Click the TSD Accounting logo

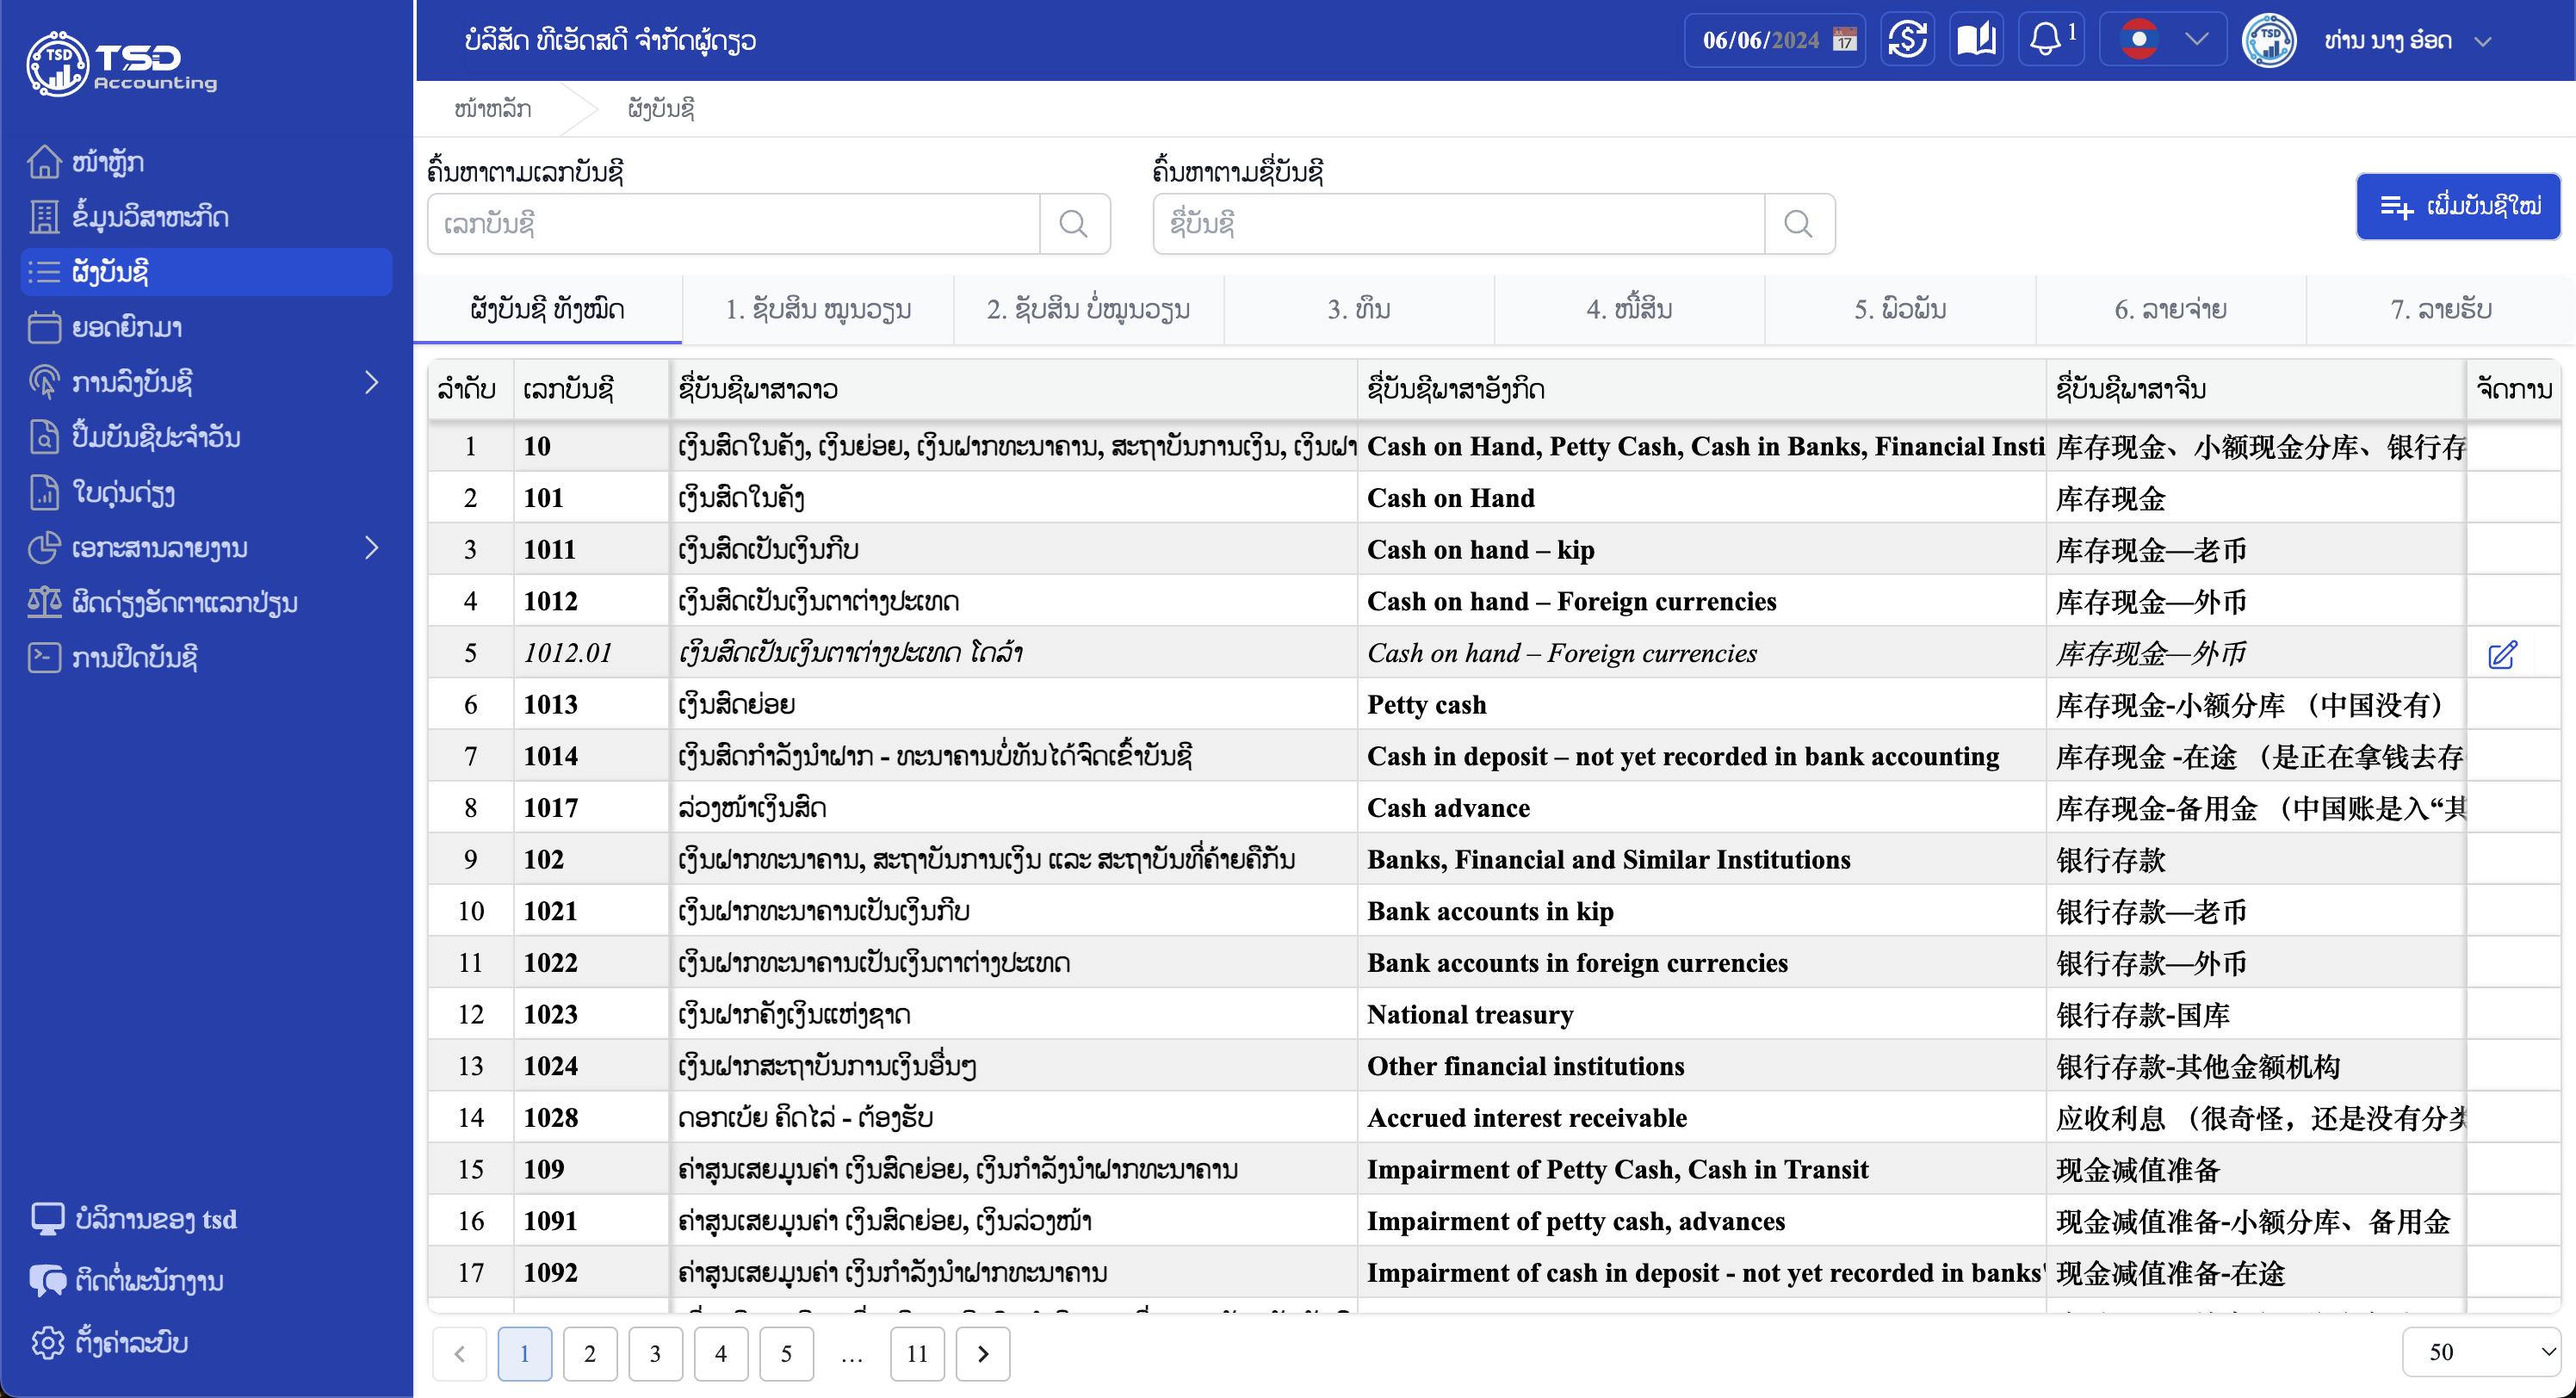coord(122,64)
